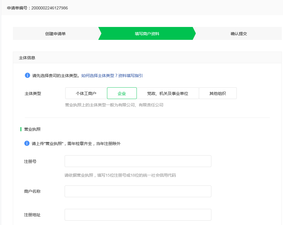
Task: Go to the 创建申请单 step
Action: (55, 34)
